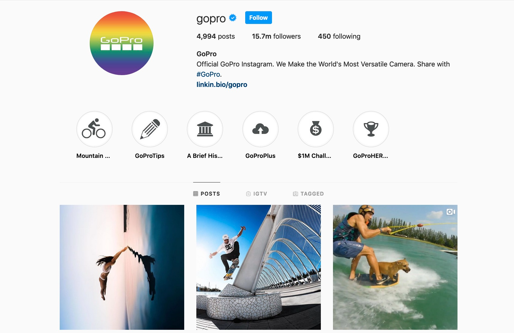Open the Mountain highlight bicycle icon
Screen dimensions: 514x333
coord(94,129)
